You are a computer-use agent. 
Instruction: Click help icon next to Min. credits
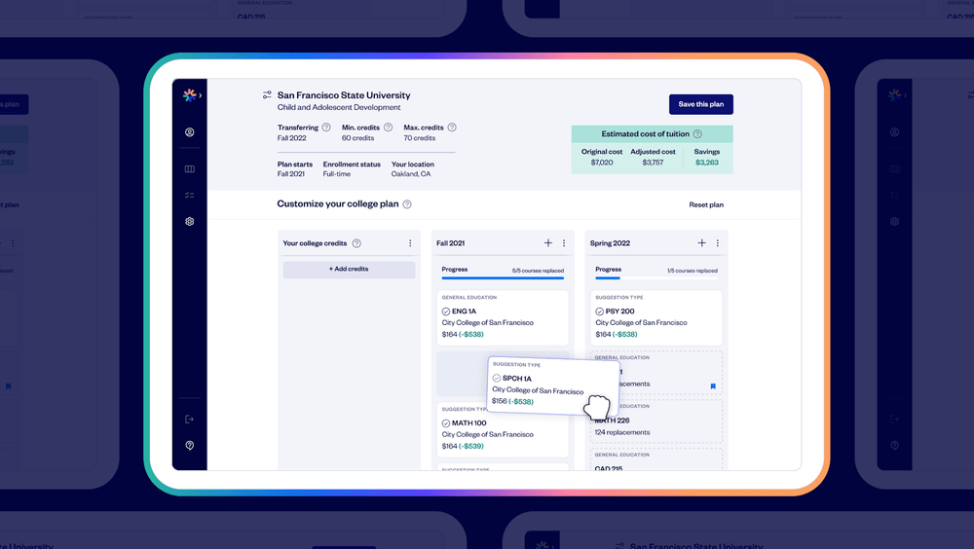389,128
